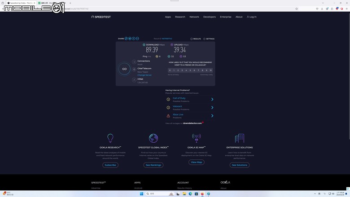Click the Log In person icon
Image resolution: width=350 pixels, height=197 pixels.
(x=248, y=17)
